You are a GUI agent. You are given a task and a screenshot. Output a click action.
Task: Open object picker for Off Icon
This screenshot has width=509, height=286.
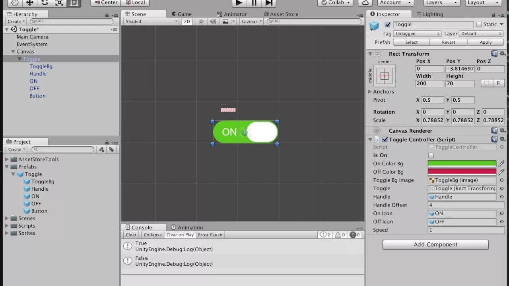[502, 222]
